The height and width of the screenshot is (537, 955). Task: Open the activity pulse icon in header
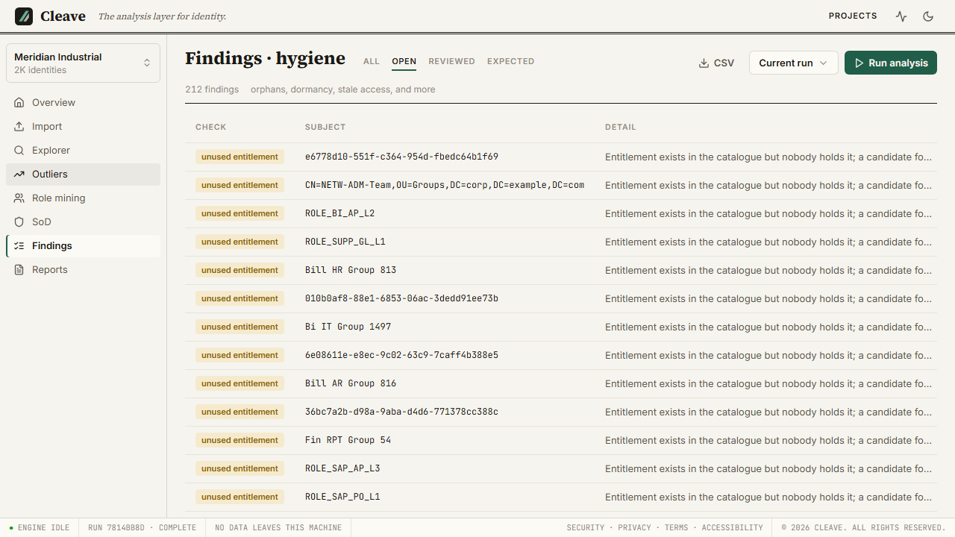point(901,16)
